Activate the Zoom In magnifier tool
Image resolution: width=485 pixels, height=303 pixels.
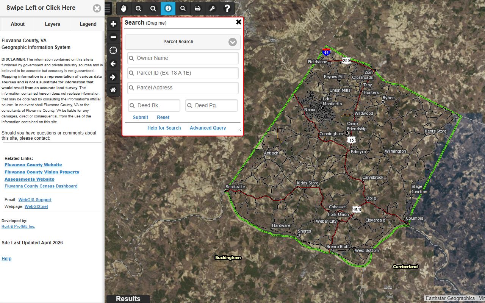(138, 8)
